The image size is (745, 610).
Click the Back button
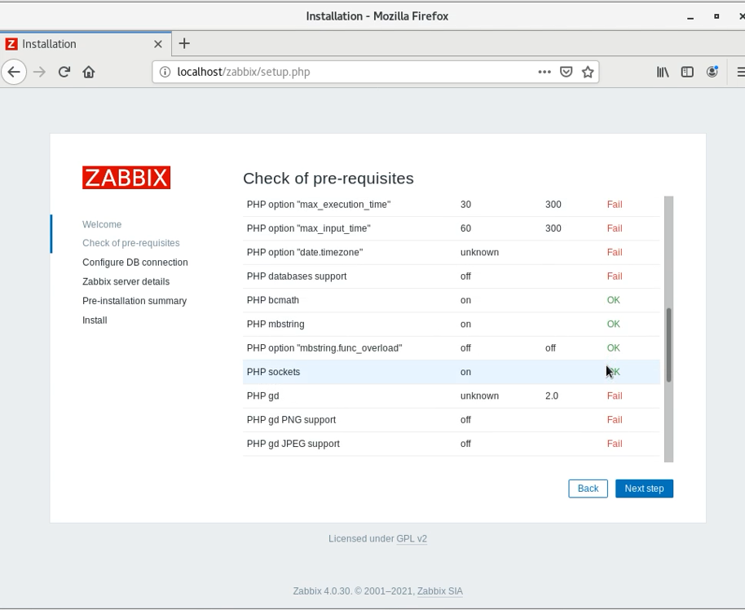tap(588, 488)
